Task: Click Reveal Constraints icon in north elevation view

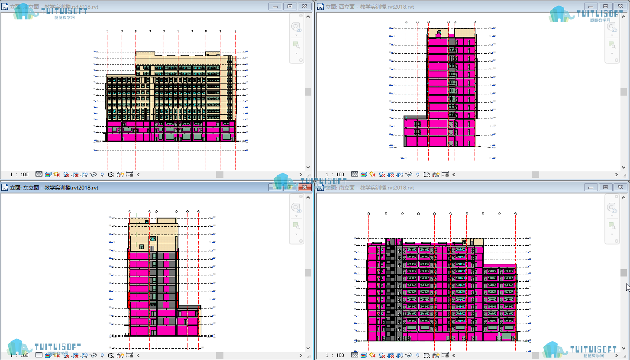Action: click(129, 174)
